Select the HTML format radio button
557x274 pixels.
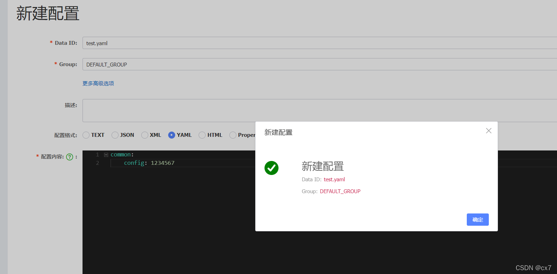(x=202, y=135)
